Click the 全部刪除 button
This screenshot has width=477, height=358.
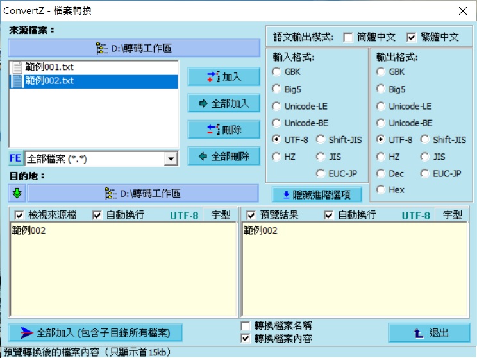click(x=224, y=157)
